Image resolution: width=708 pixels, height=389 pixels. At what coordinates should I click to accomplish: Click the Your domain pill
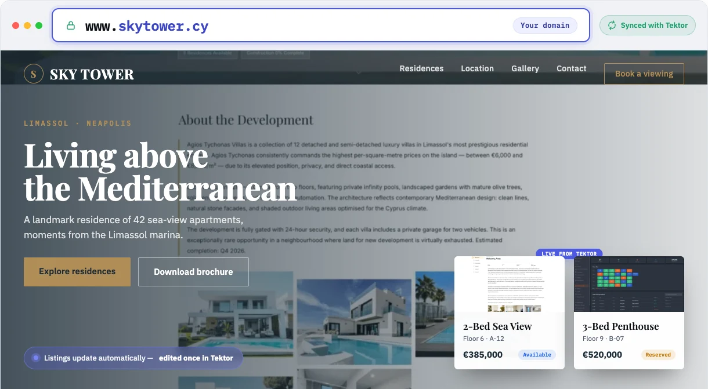(x=545, y=26)
